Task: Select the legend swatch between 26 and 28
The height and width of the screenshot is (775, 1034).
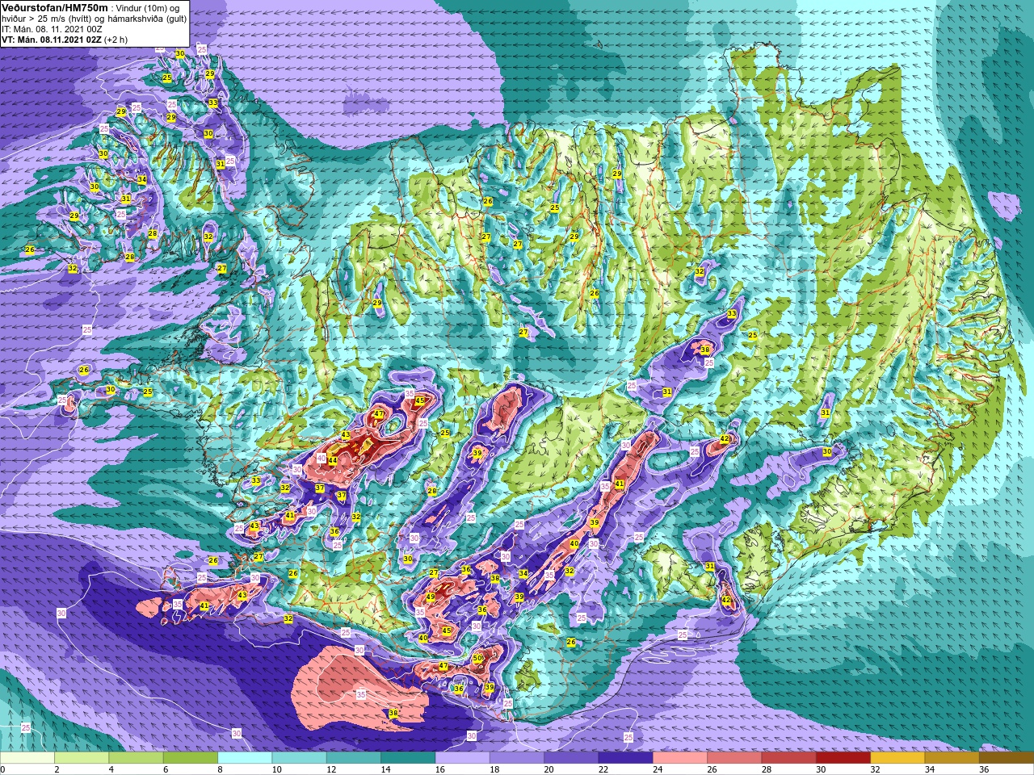Action: (734, 758)
